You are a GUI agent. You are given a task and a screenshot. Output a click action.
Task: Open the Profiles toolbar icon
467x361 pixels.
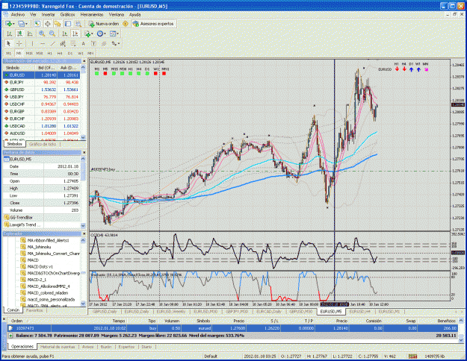pos(21,24)
